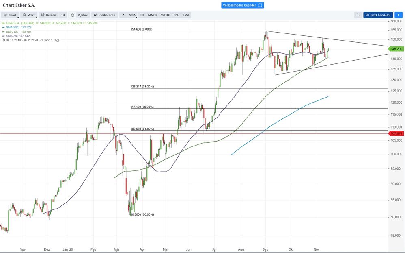The image size is (405, 253).
Task: Open the Chart dropdown menu
Action: point(10,15)
